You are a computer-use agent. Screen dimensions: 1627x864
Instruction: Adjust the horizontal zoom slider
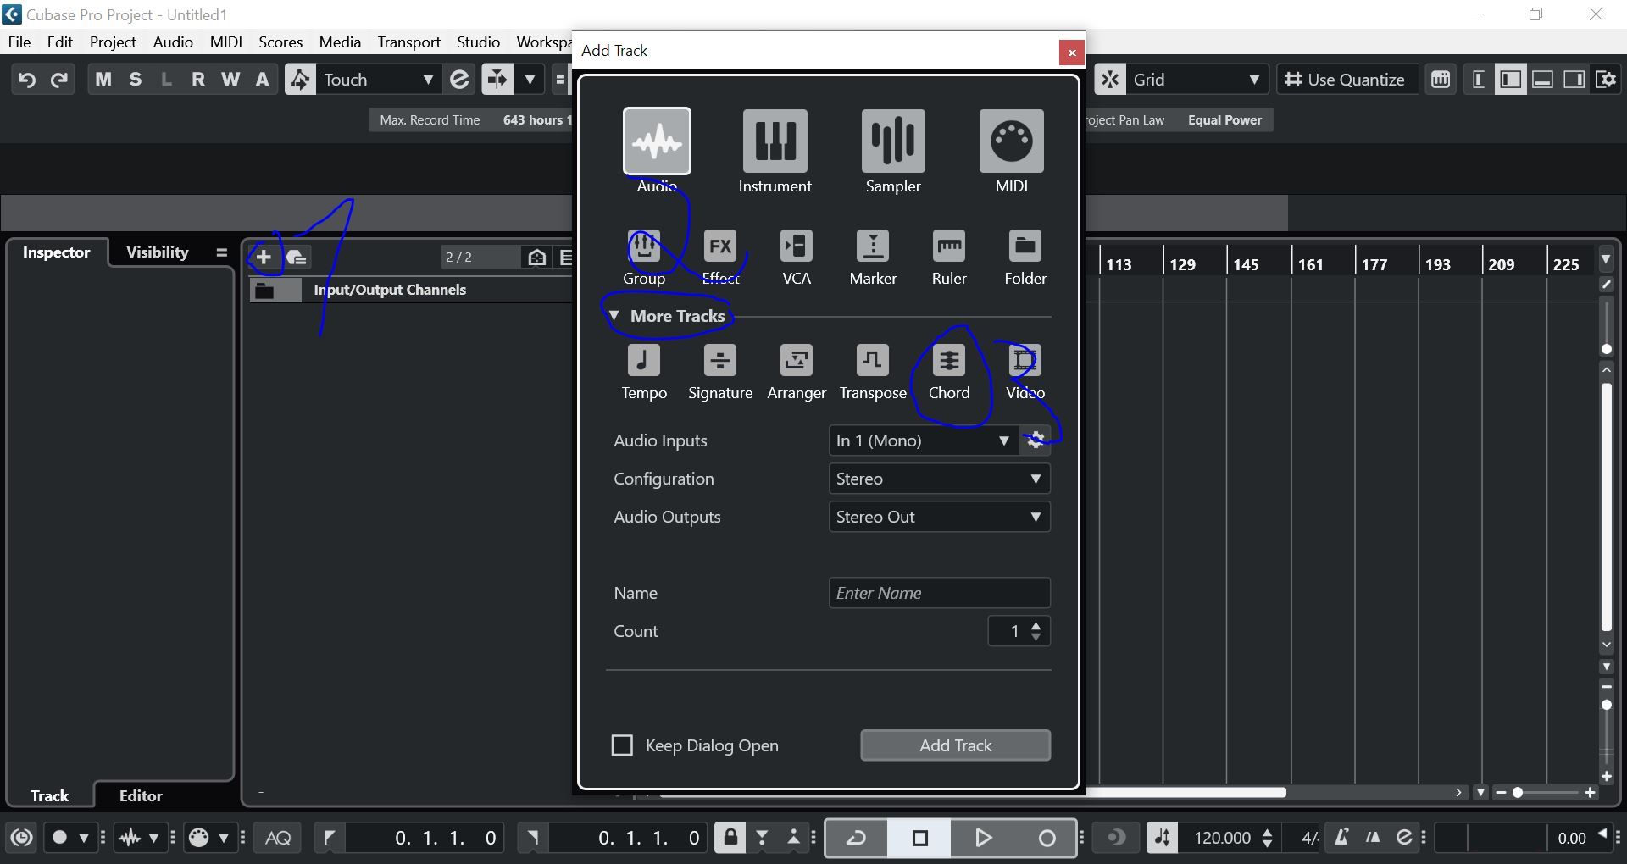click(1518, 793)
